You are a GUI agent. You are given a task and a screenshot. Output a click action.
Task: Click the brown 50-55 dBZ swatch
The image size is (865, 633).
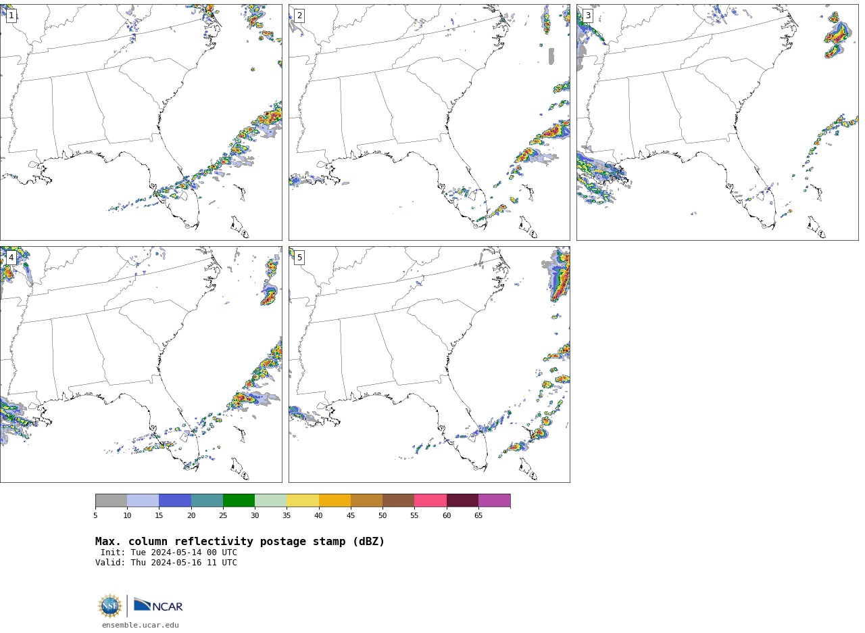(399, 500)
